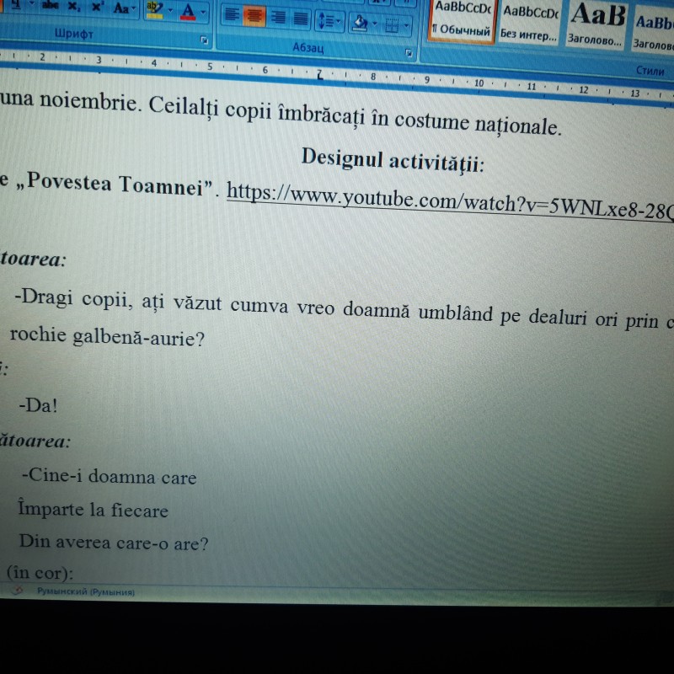This screenshot has width=674, height=674.
Task: Expand the Шрифт group dialog launcher
Action: tap(204, 40)
